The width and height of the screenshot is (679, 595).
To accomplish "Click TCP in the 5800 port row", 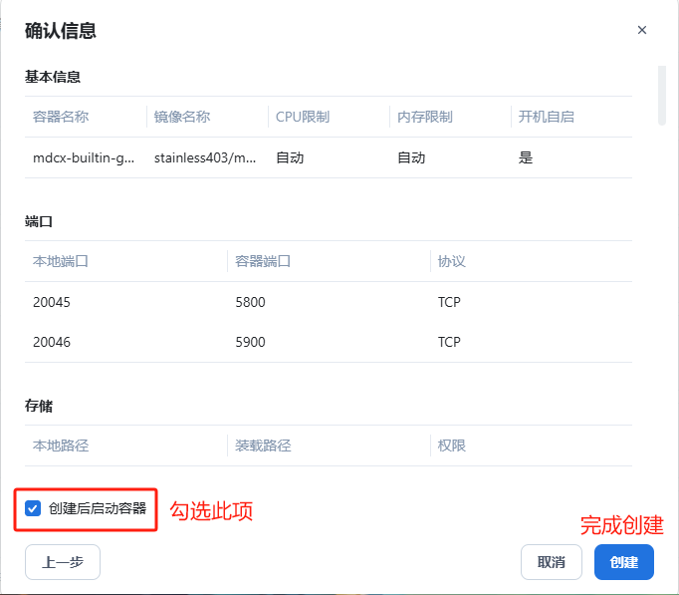I will click(449, 302).
